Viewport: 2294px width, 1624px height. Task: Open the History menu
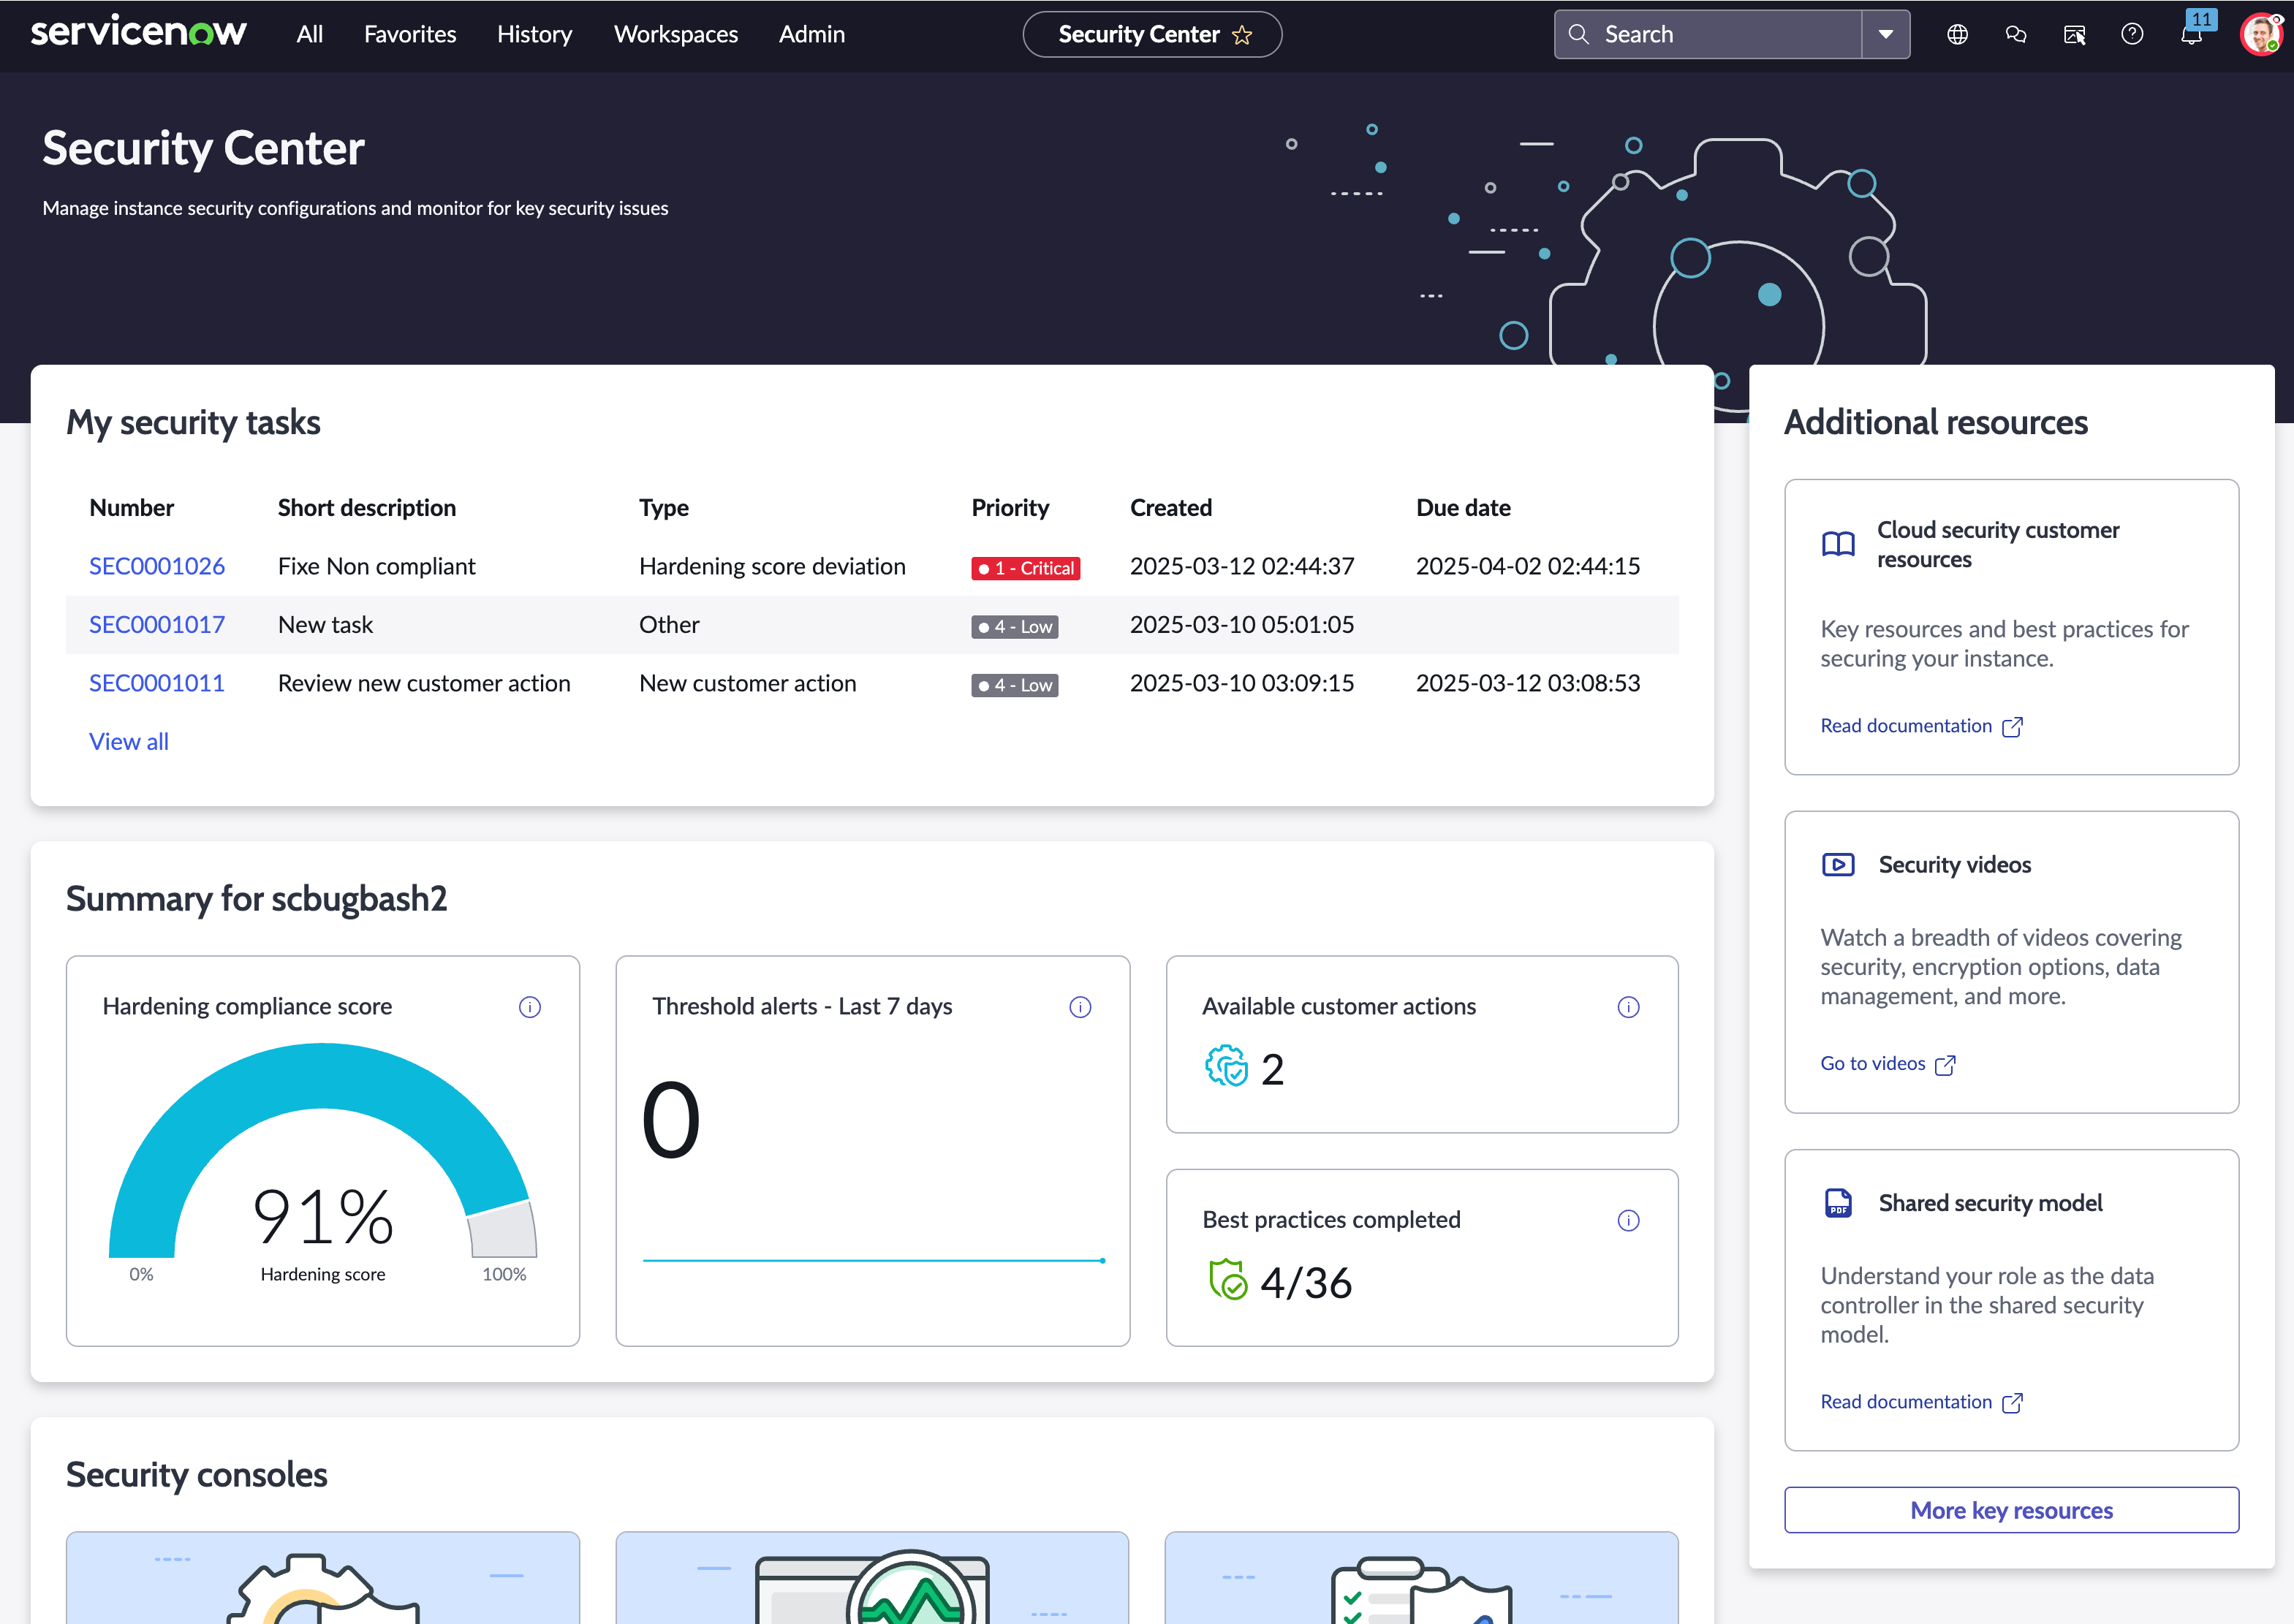pyautogui.click(x=535, y=34)
